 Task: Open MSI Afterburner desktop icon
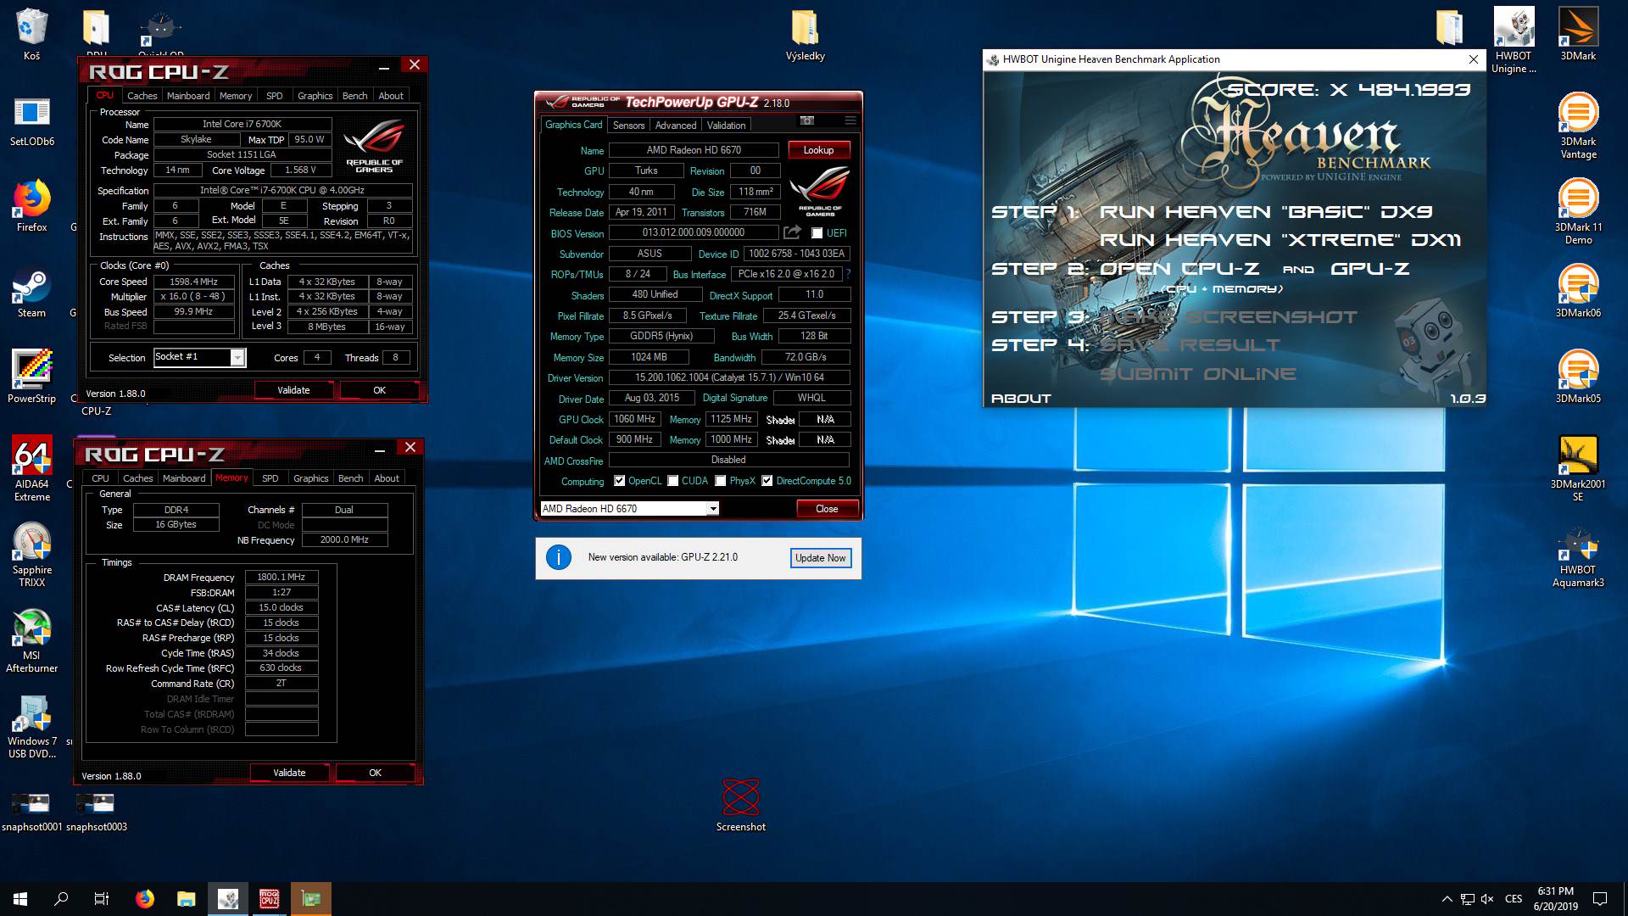[31, 640]
